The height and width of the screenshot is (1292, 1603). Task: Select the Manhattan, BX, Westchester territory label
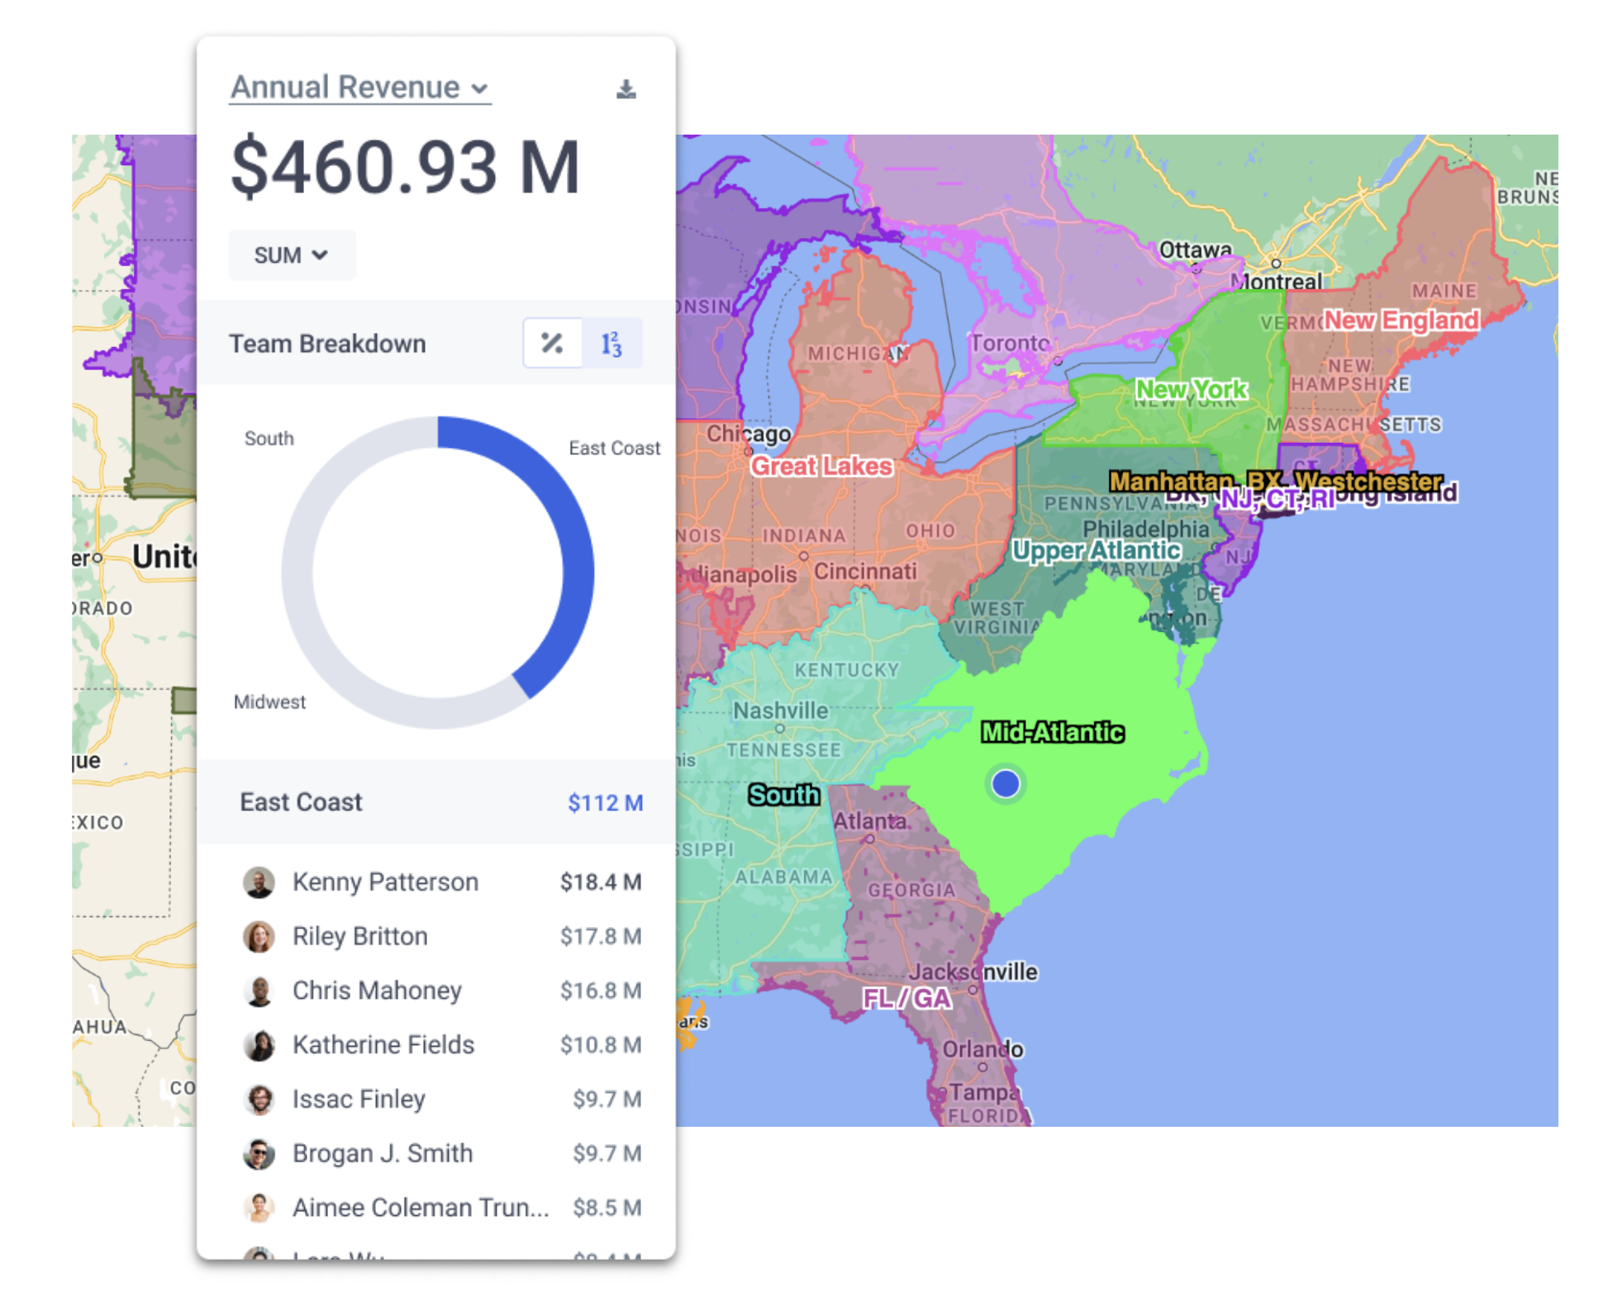pos(1276,481)
